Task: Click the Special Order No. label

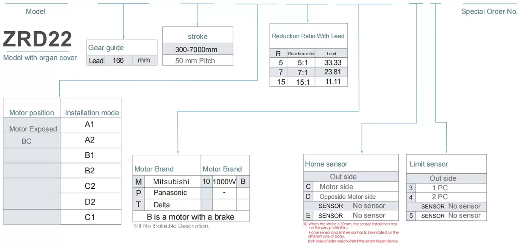Action: tap(489, 12)
